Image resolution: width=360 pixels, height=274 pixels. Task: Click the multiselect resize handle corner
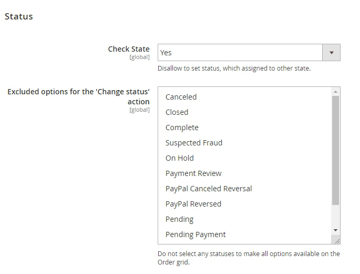(336, 240)
